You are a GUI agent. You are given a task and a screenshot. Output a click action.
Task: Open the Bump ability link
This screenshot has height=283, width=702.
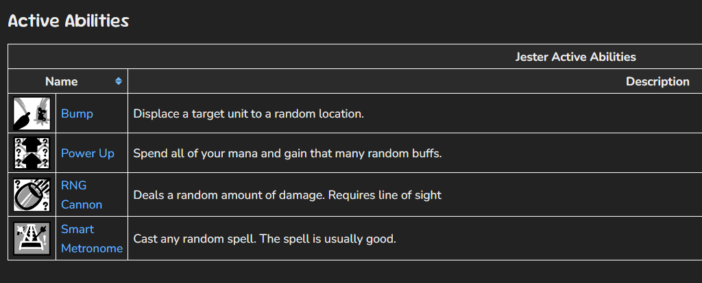(77, 113)
